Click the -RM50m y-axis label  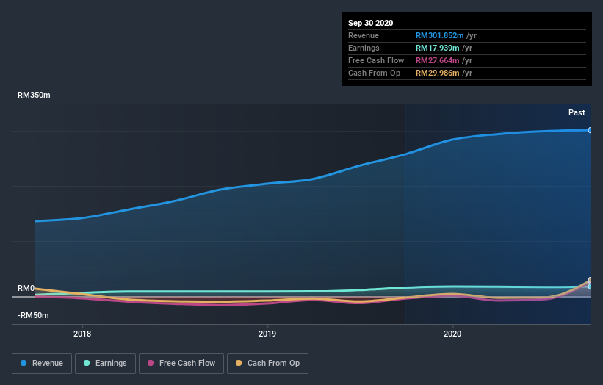(33, 315)
